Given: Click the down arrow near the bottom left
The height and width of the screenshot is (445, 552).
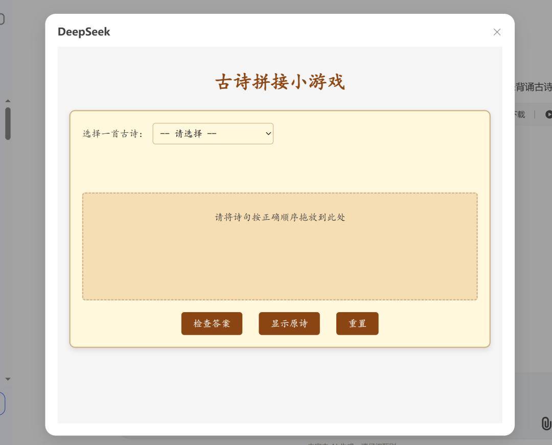Looking at the screenshot, I should coord(7,379).
